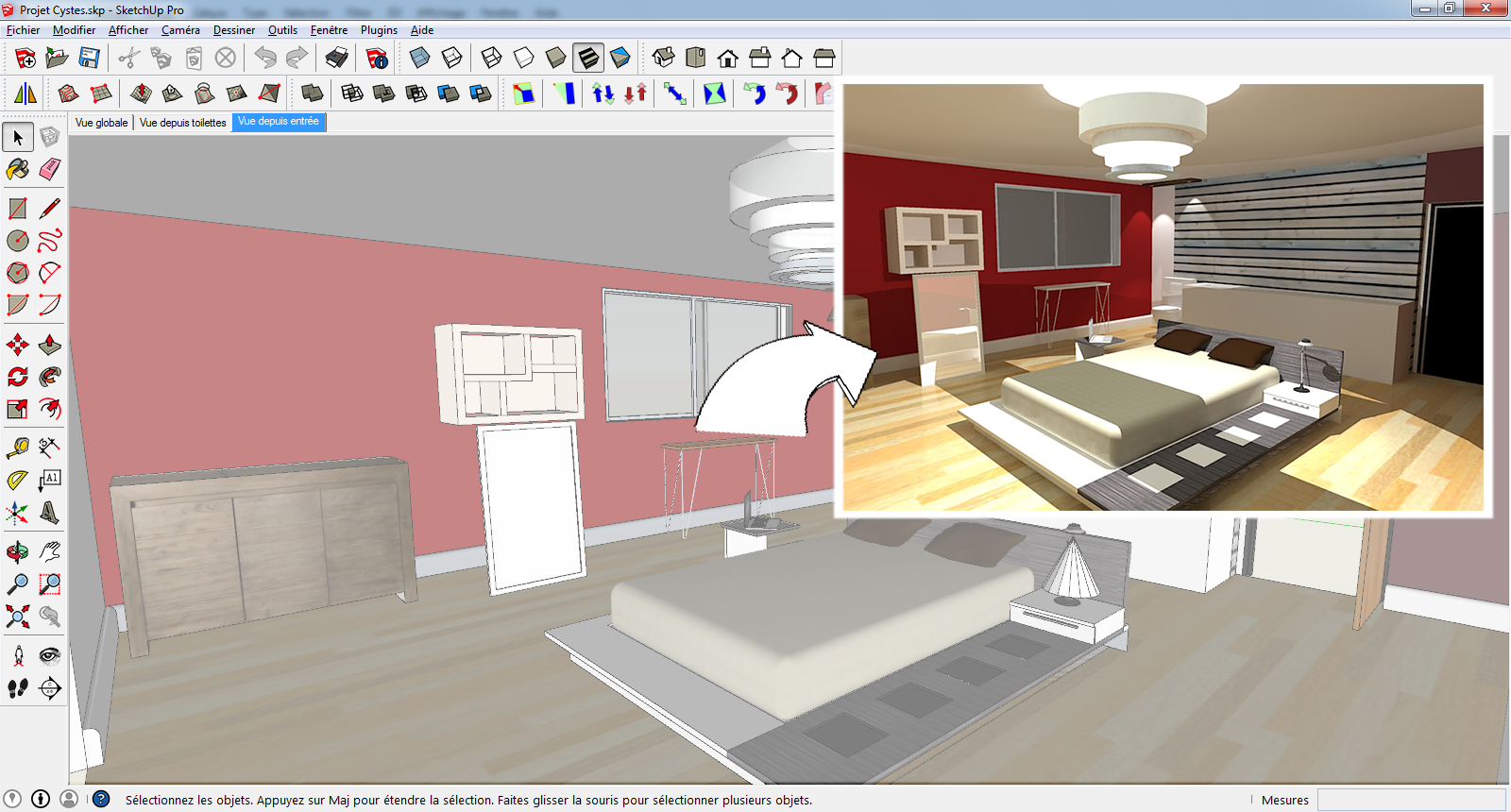Click the Undo arrow in toolbar
This screenshot has width=1511, height=812.
tap(265, 59)
